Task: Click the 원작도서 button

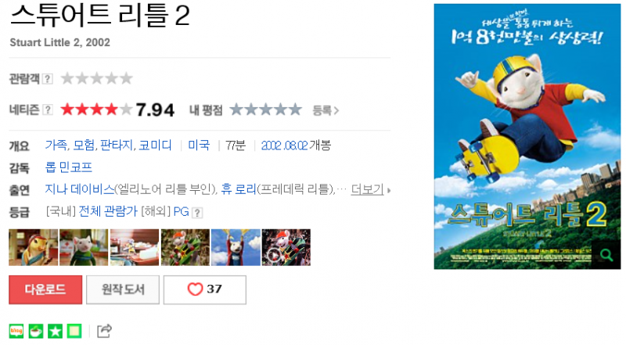Action: tap(123, 289)
